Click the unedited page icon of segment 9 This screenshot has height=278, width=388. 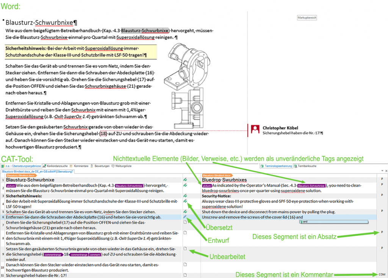pos(185,249)
